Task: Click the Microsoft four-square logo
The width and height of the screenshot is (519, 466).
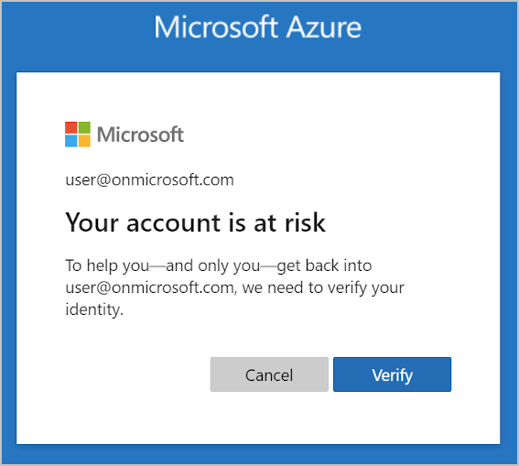Action: pyautogui.click(x=78, y=135)
